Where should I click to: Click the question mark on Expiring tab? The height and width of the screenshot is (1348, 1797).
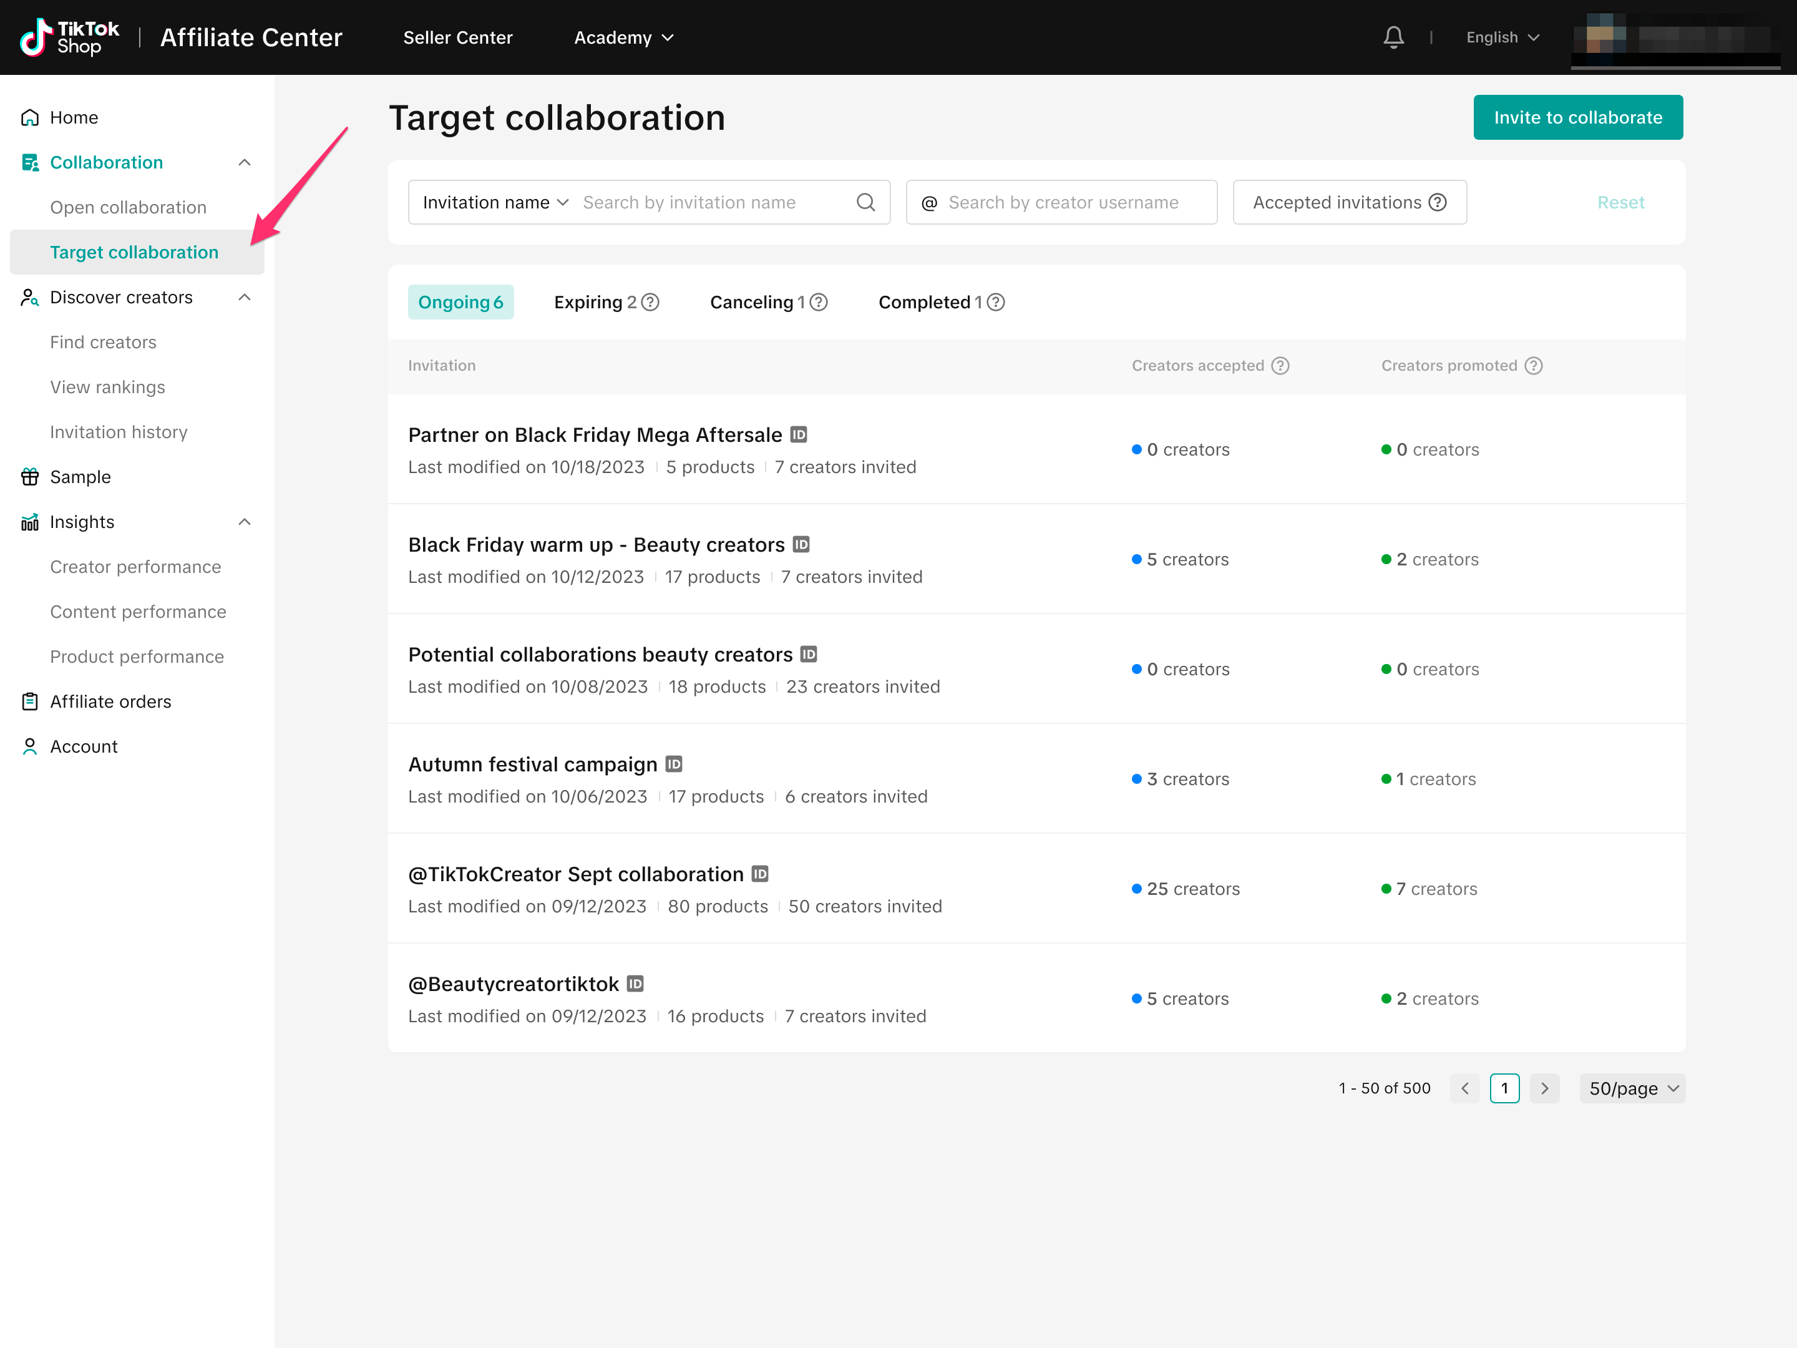click(650, 302)
